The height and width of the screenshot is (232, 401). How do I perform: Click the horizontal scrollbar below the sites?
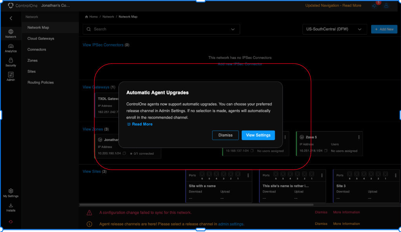pos(196,205)
